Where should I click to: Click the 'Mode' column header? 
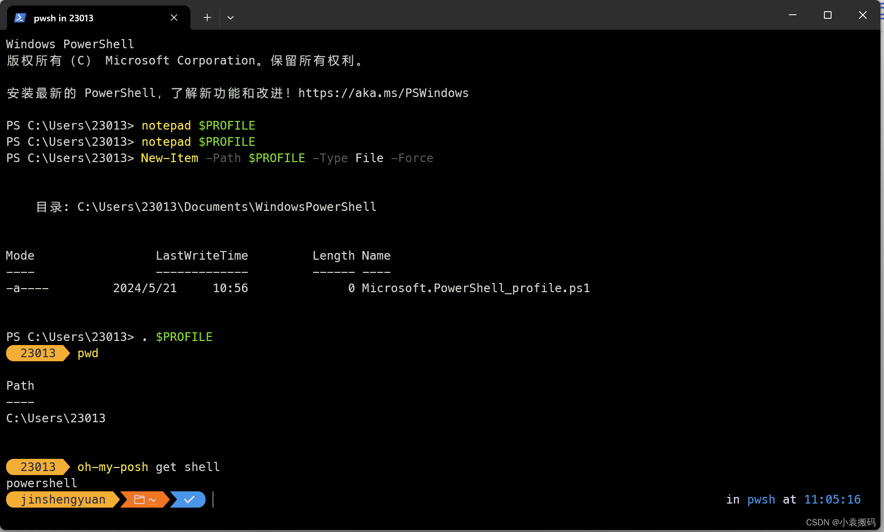click(x=20, y=256)
